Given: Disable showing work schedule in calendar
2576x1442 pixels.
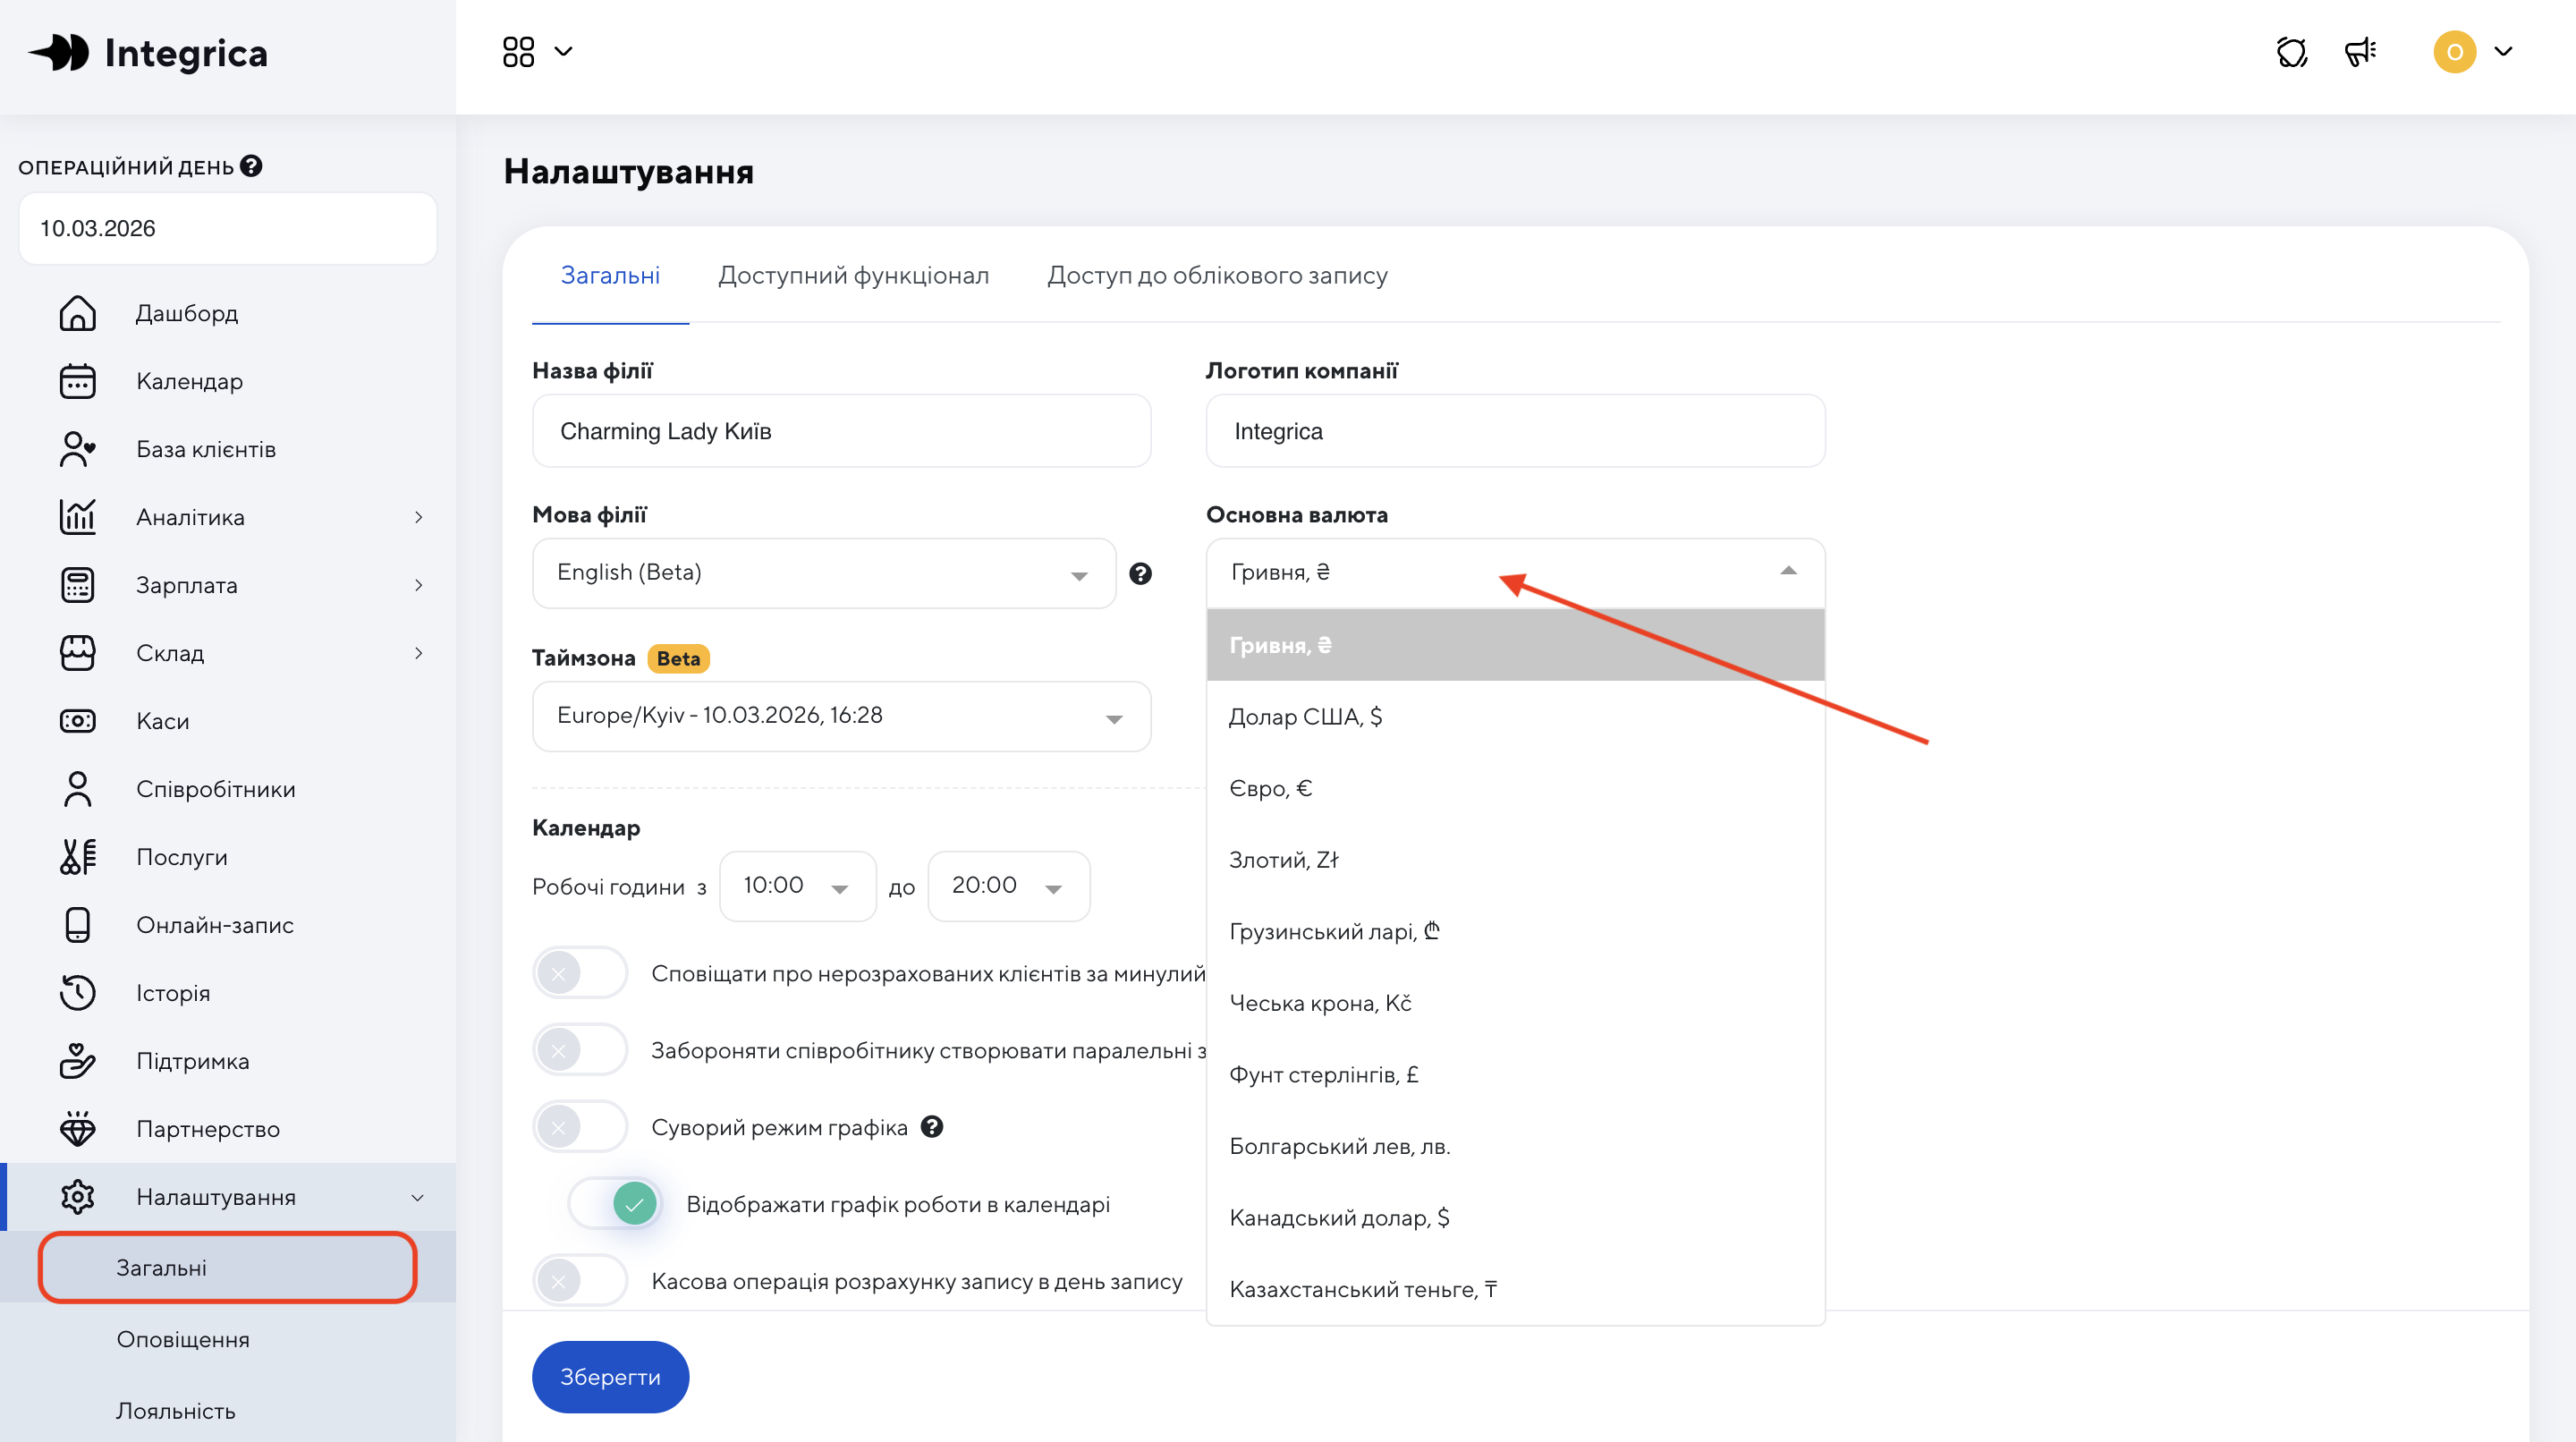Looking at the screenshot, I should (x=614, y=1204).
